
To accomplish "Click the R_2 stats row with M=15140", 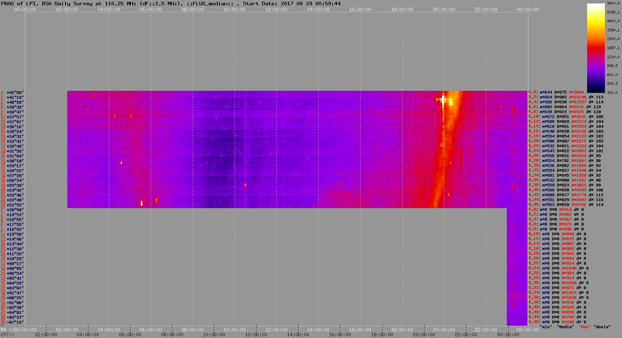I will tap(566, 97).
